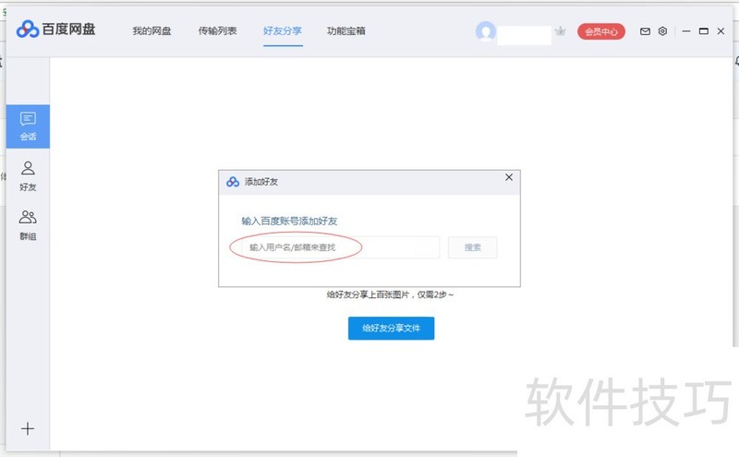Click the crown membership icon

click(561, 31)
